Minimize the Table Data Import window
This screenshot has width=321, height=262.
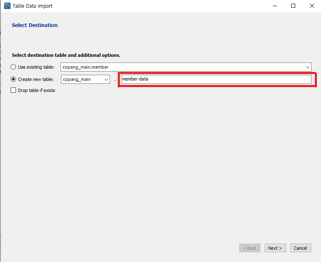coord(275,6)
